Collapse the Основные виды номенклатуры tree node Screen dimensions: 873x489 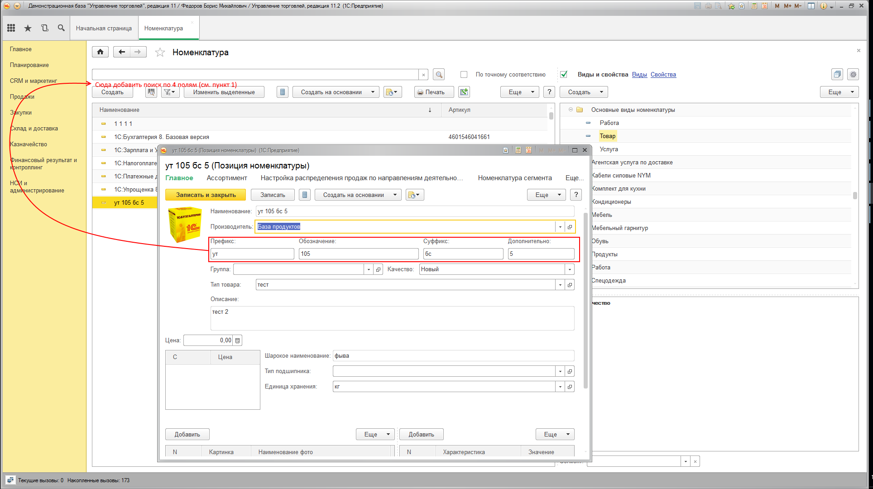pos(571,110)
